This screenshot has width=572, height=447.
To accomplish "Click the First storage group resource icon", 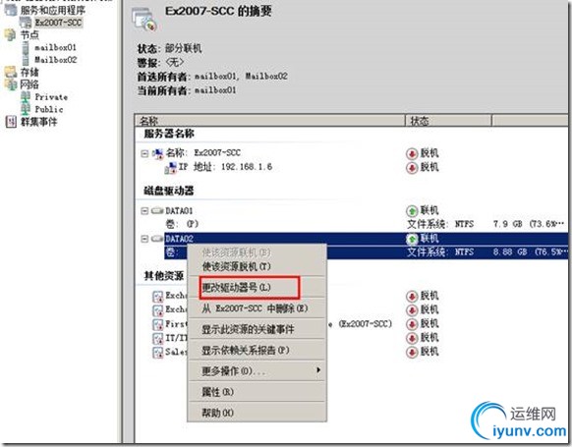I will point(157,324).
